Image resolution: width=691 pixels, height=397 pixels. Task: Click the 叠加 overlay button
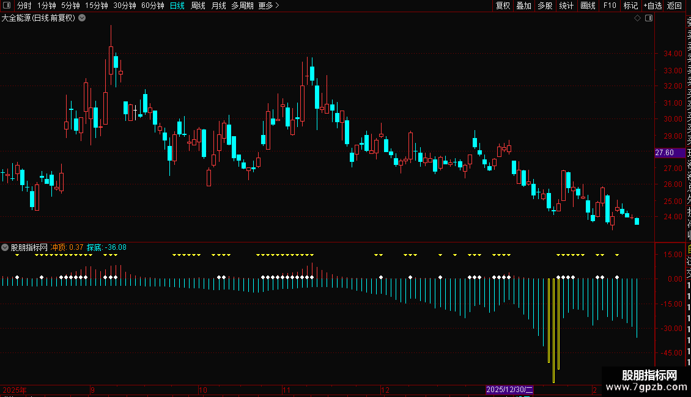click(x=523, y=5)
